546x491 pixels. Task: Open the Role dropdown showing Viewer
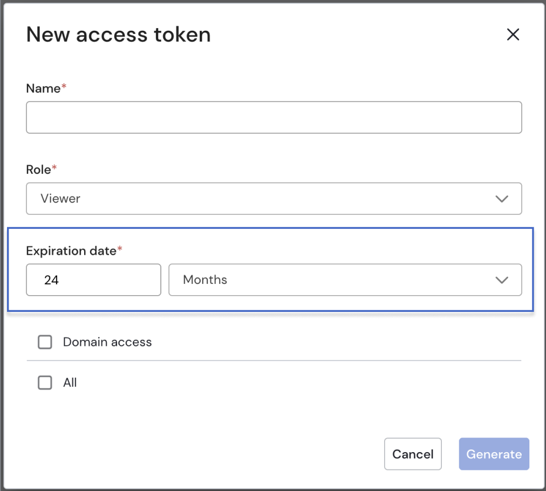tap(274, 199)
